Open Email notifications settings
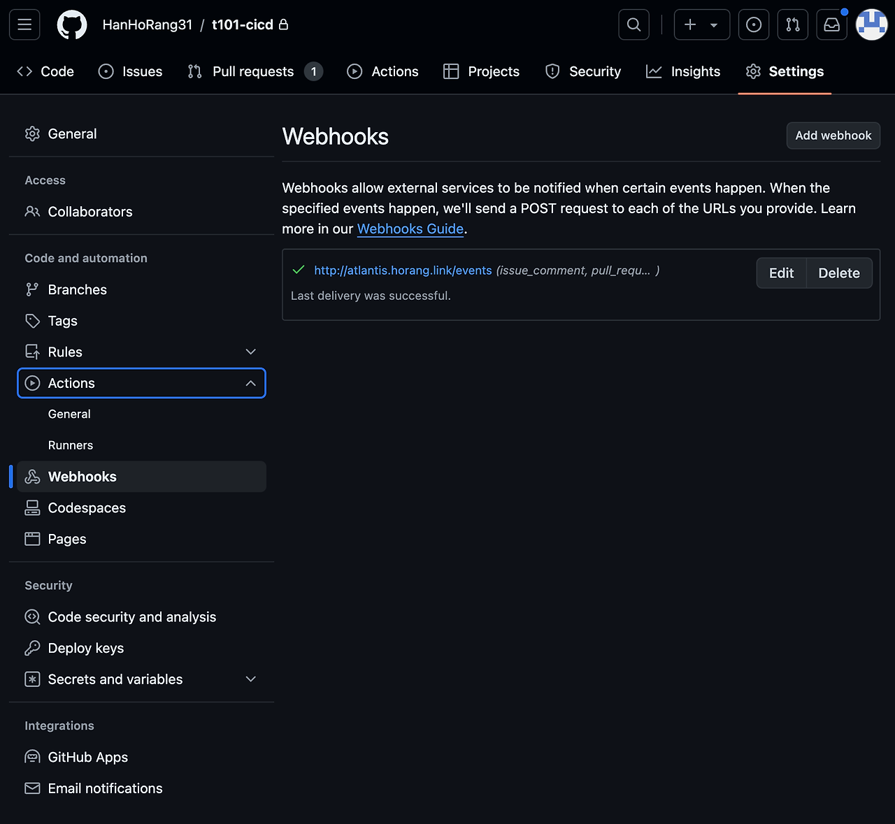The height and width of the screenshot is (824, 895). coord(141,788)
